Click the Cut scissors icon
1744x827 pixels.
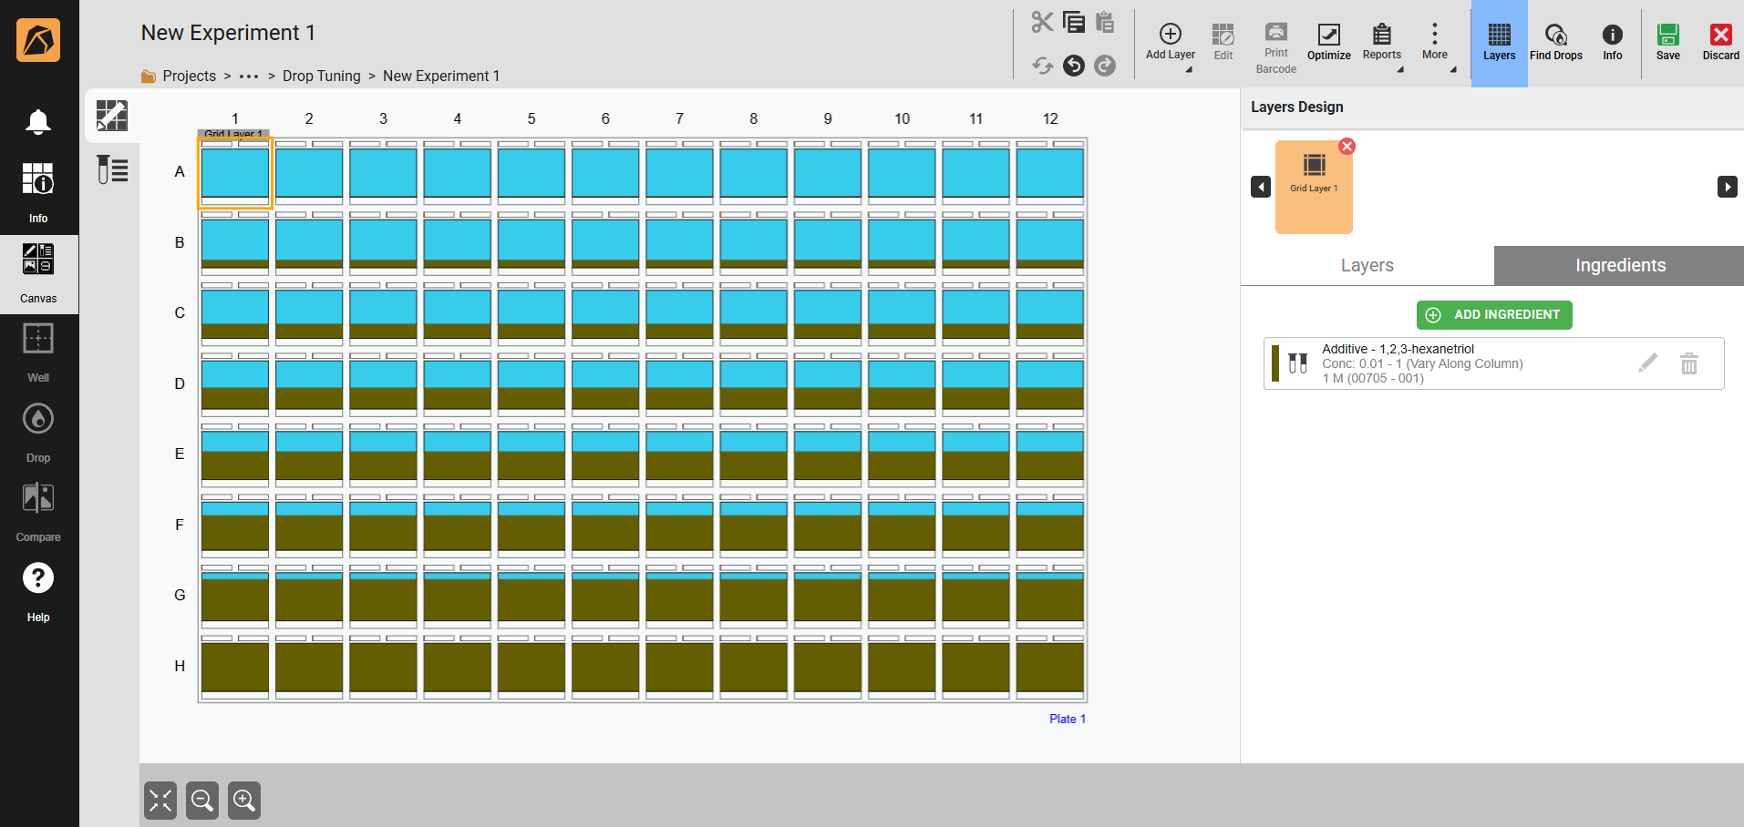[1042, 22]
